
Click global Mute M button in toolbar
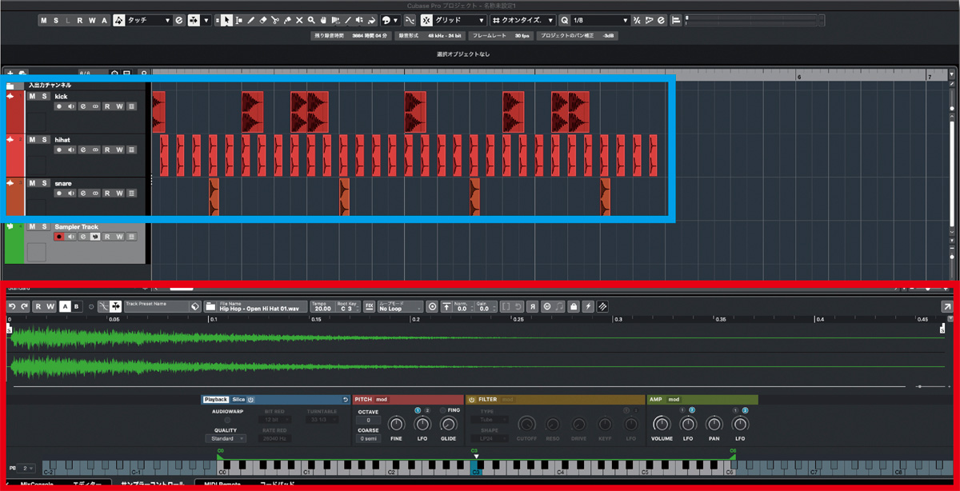point(43,20)
